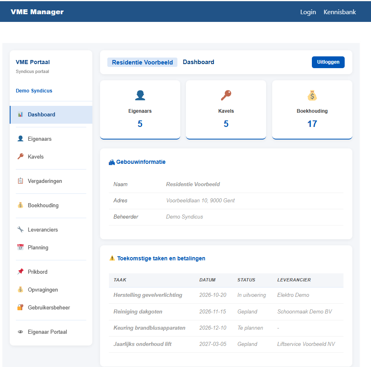Image resolution: width=371 pixels, height=367 pixels.
Task: Click the warning triangle icon beside Toekomstige taken
Action: point(112,258)
